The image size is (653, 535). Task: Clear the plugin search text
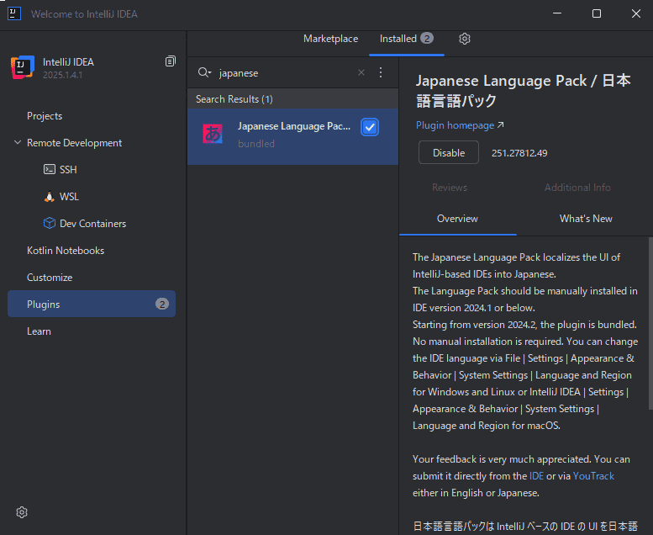pos(361,73)
